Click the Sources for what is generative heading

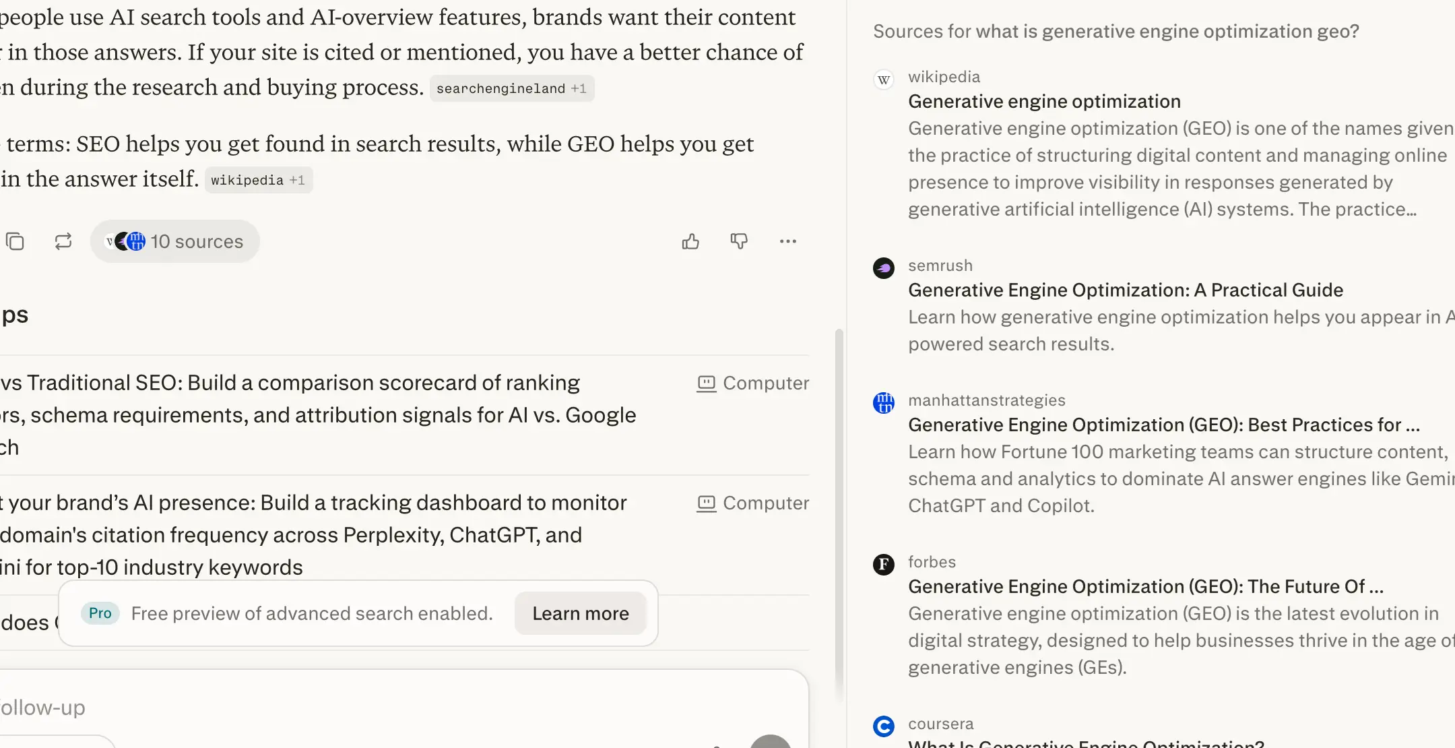click(1116, 32)
